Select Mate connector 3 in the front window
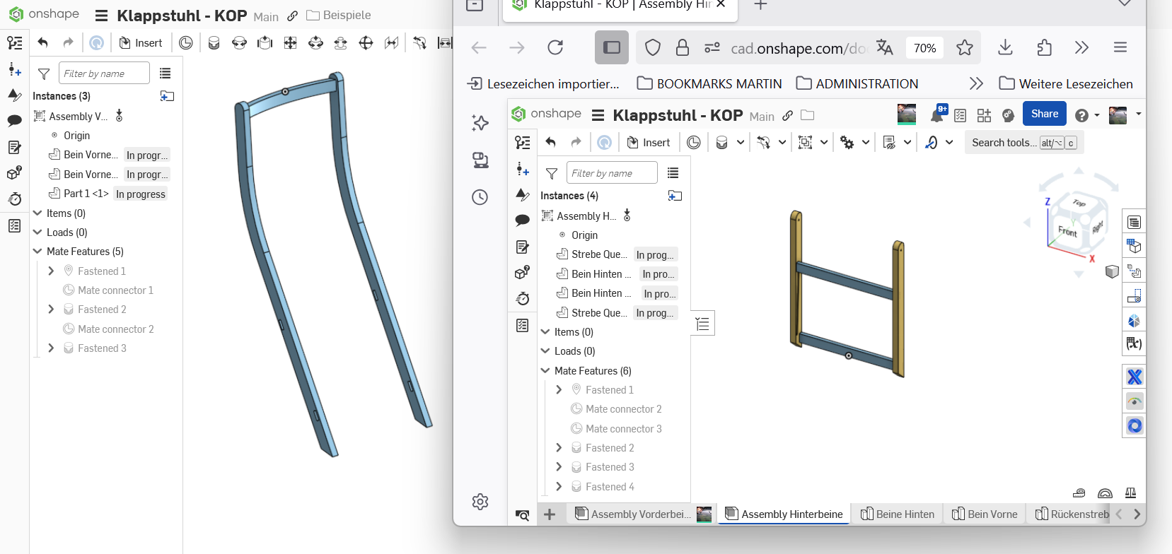This screenshot has width=1172, height=554. [623, 429]
